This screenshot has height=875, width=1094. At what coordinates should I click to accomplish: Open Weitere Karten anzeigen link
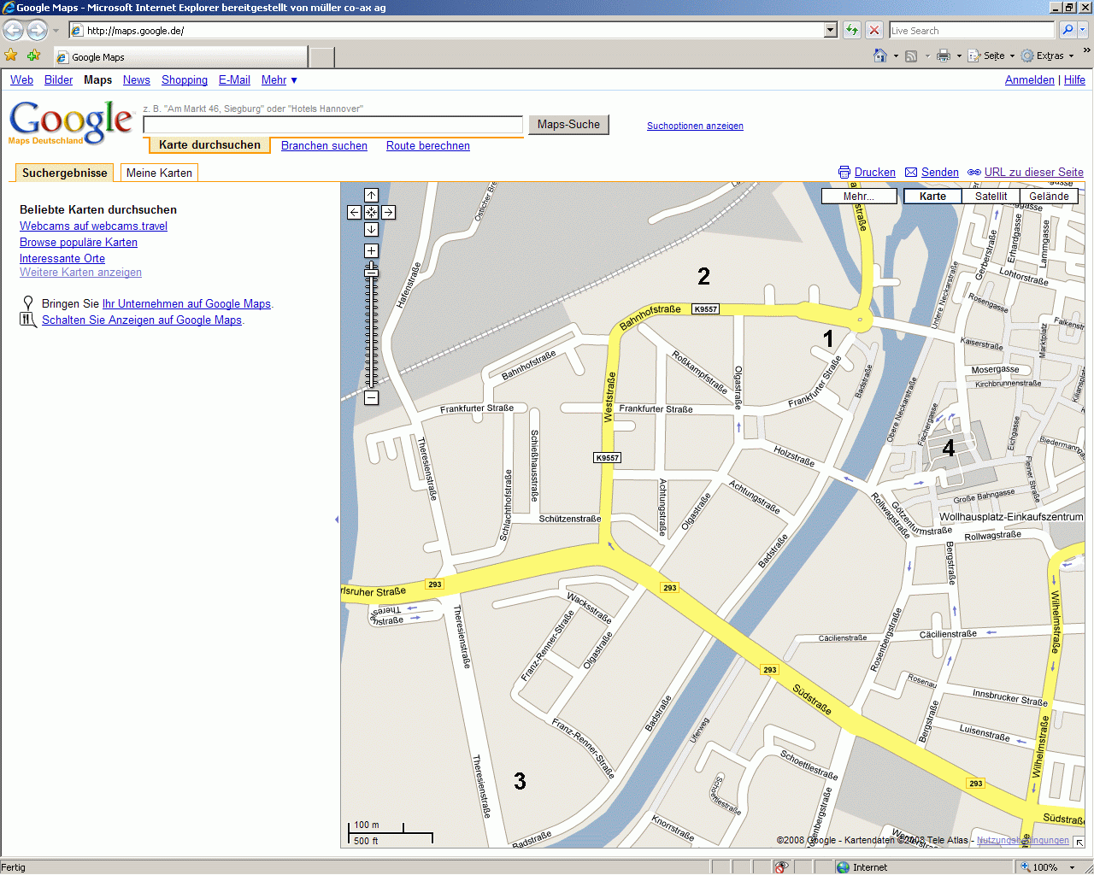coord(80,272)
